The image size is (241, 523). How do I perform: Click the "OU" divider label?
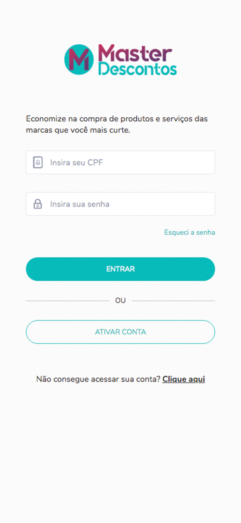[121, 300]
